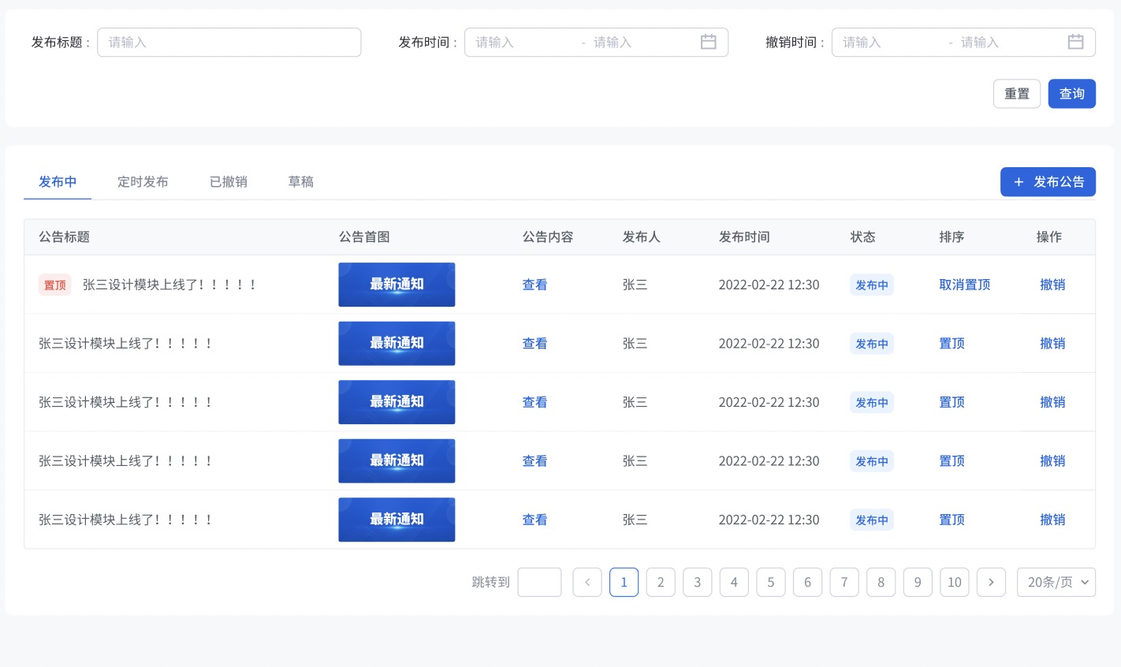Open the 草稿 tab
Screen dimensions: 1121x667
coord(301,182)
